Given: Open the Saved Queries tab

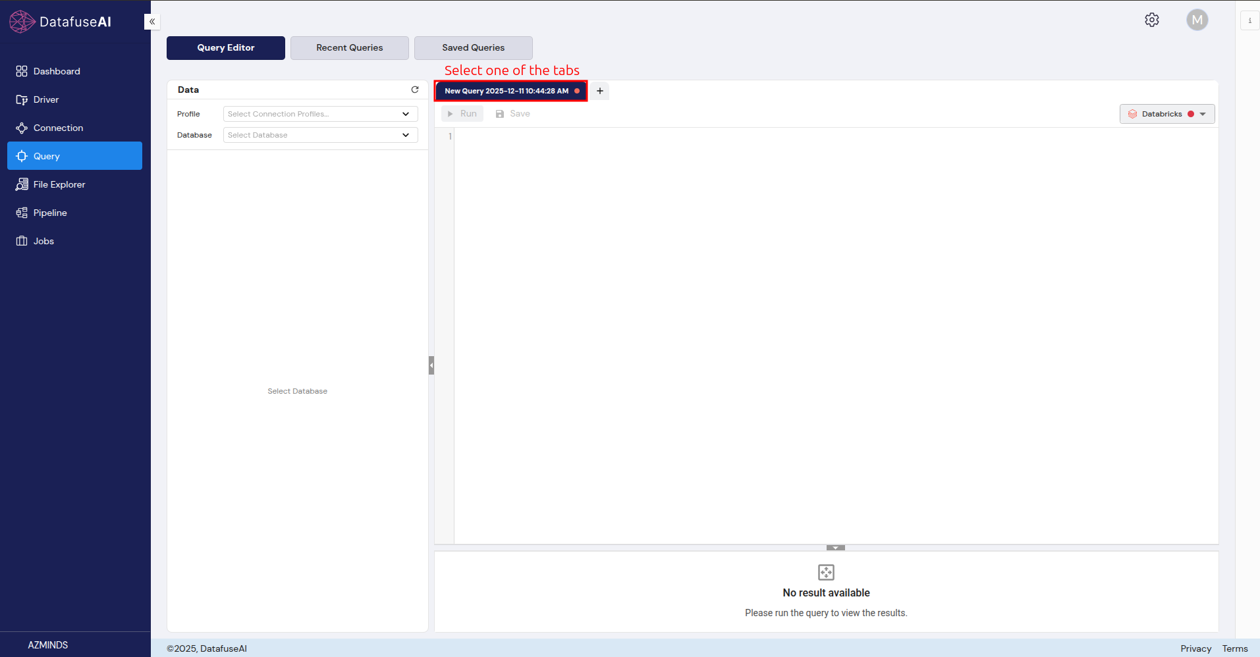Looking at the screenshot, I should [x=473, y=47].
